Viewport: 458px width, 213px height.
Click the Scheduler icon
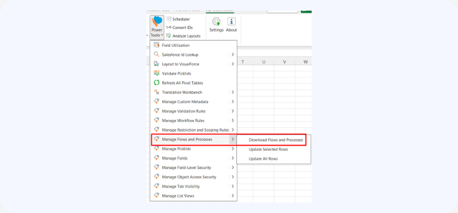169,19
